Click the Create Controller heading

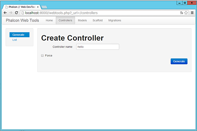pyautogui.click(x=72, y=38)
